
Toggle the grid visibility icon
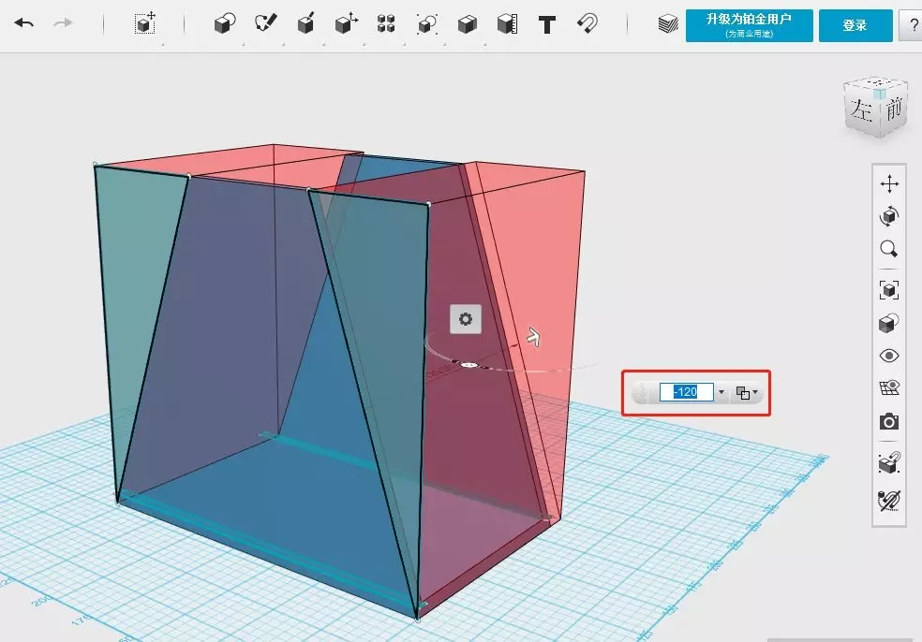[x=889, y=388]
